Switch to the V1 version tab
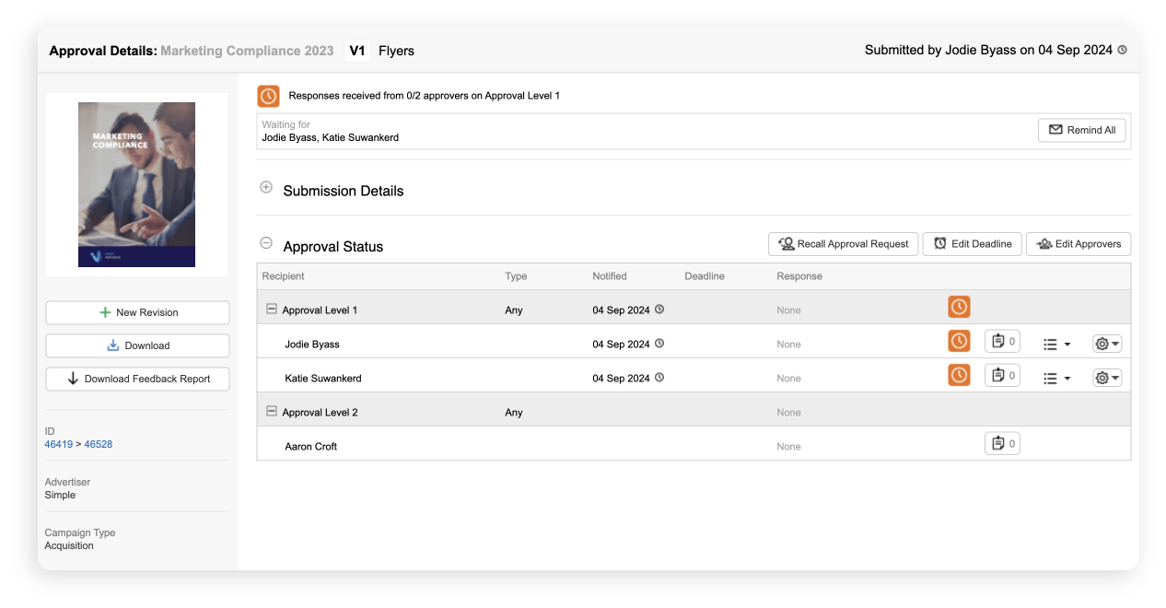Viewport: 1166px width, 608px height. (x=356, y=51)
